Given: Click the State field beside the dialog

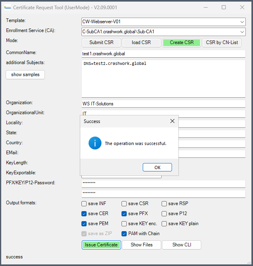Looking at the screenshot, I should pyautogui.click(x=212, y=134).
